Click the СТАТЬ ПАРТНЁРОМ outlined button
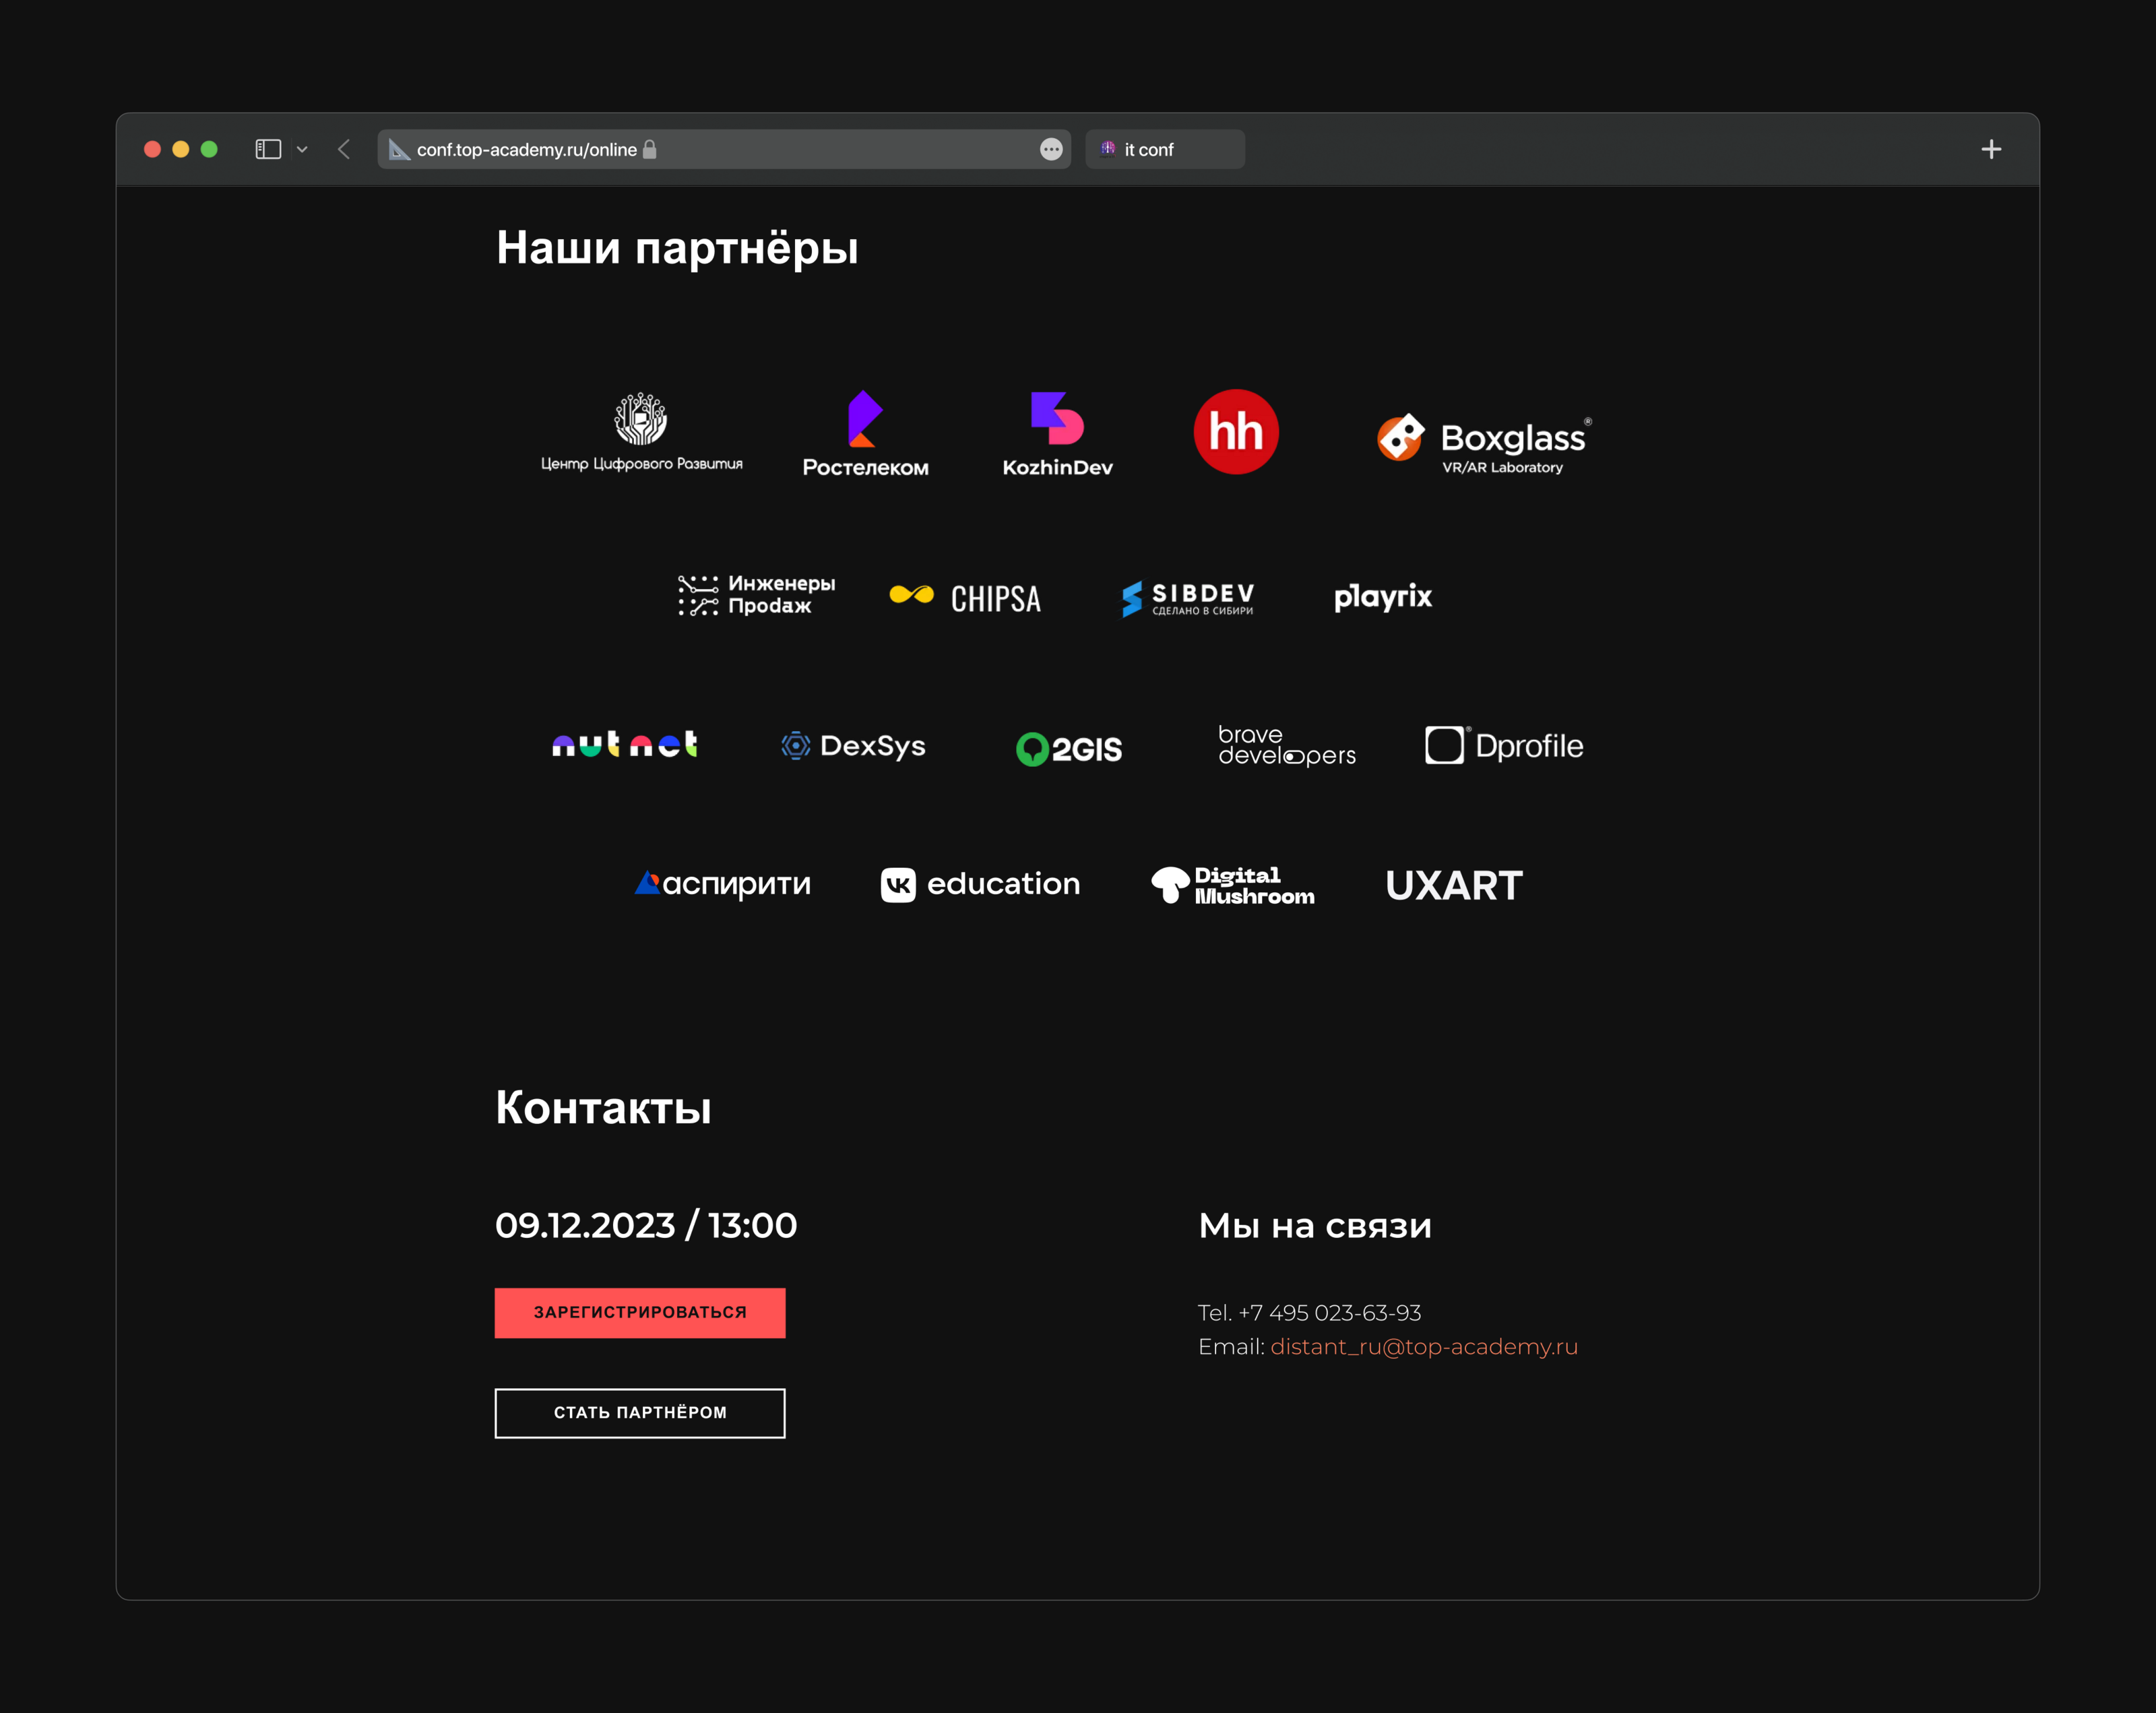Viewport: 2156px width, 1713px height. pyautogui.click(x=640, y=1412)
